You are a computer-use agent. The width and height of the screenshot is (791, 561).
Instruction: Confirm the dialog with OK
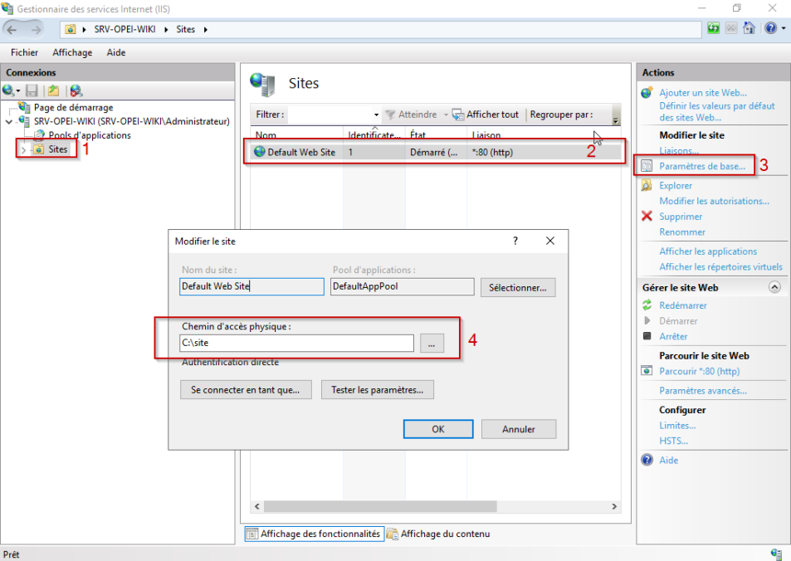(438, 429)
